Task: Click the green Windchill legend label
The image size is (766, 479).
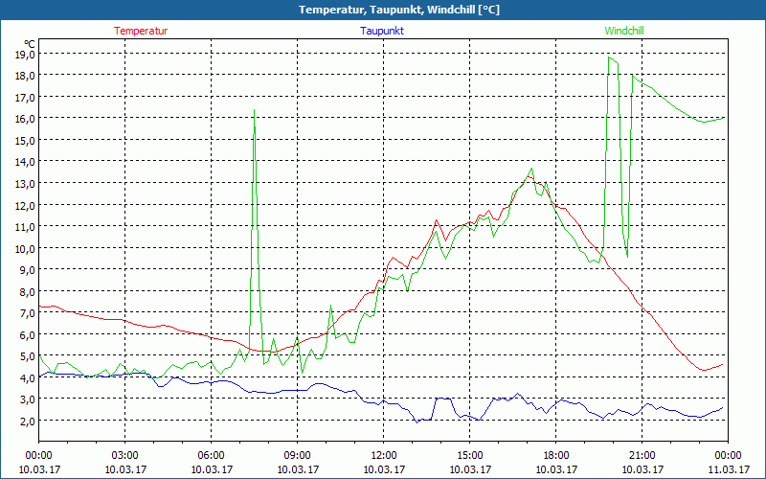Action: tap(624, 31)
